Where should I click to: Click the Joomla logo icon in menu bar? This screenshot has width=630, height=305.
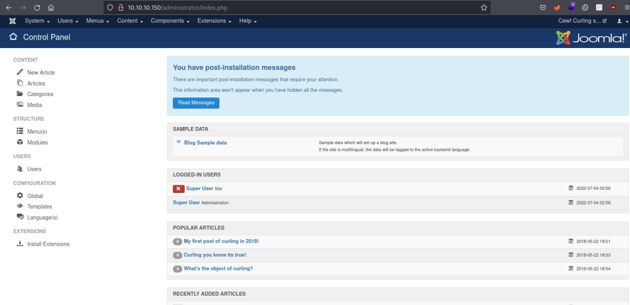click(12, 21)
